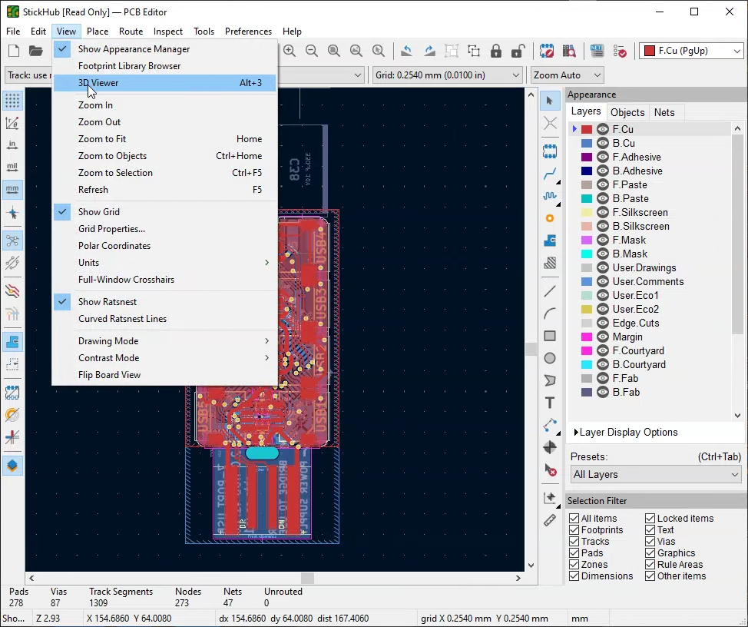This screenshot has height=627, width=748.
Task: Click the Lock items padlock icon
Action: (x=496, y=51)
